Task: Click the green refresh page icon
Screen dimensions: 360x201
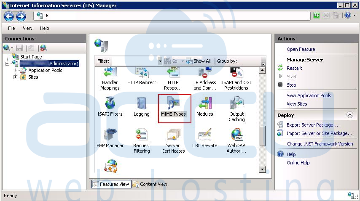Action: [x=317, y=16]
